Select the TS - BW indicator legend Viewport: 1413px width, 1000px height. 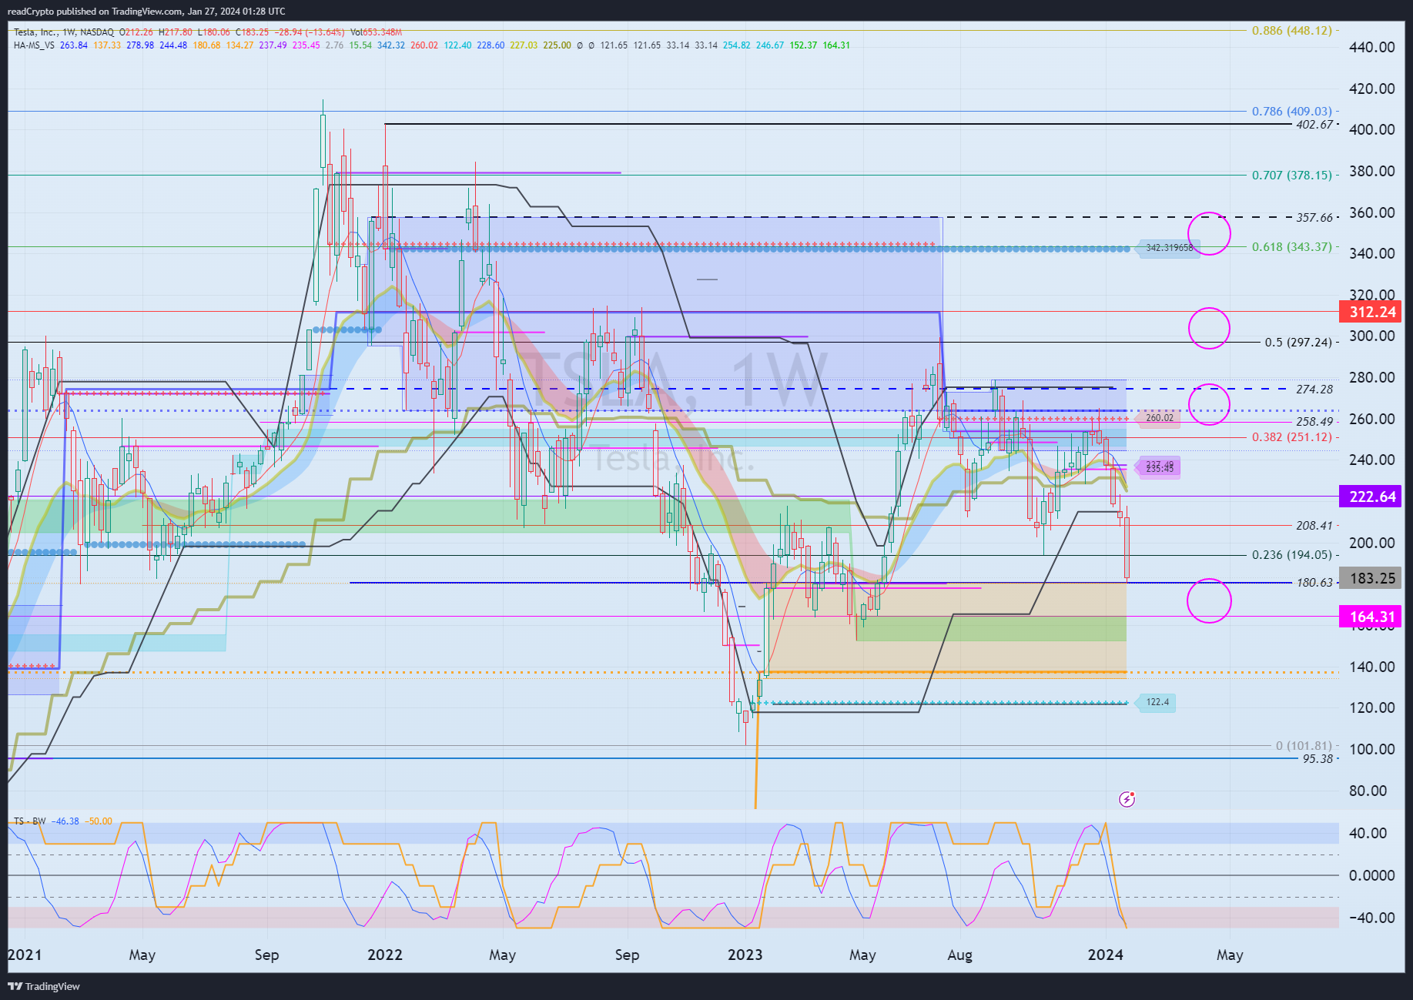[x=30, y=821]
